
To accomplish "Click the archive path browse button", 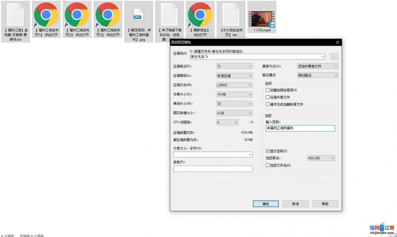I will click(334, 56).
